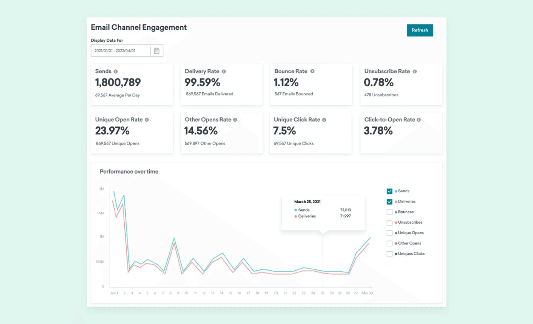533x324 pixels.
Task: Click info icon beside Unique Open Rate
Action: pyautogui.click(x=147, y=120)
